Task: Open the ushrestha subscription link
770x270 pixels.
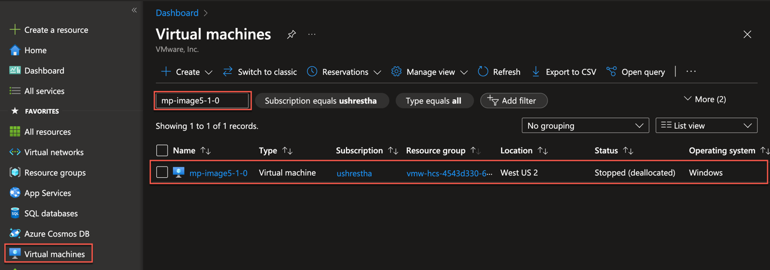Action: tap(354, 173)
